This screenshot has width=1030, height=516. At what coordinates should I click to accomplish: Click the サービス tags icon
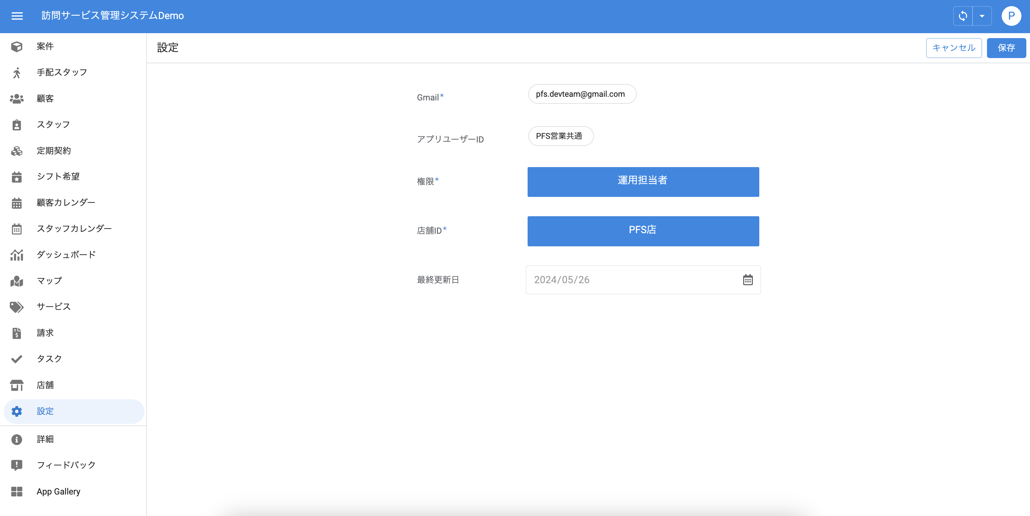17,307
